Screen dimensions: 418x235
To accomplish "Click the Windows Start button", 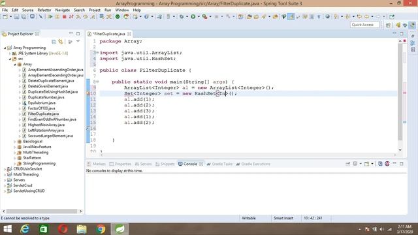I will coord(7,229).
